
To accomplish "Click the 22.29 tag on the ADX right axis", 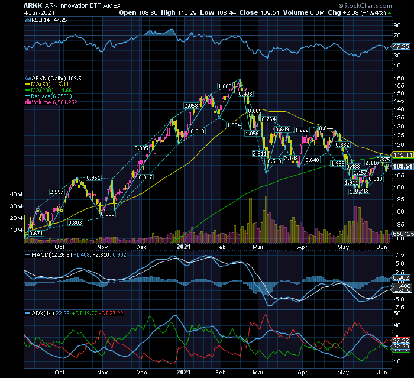I will pyautogui.click(x=401, y=347).
